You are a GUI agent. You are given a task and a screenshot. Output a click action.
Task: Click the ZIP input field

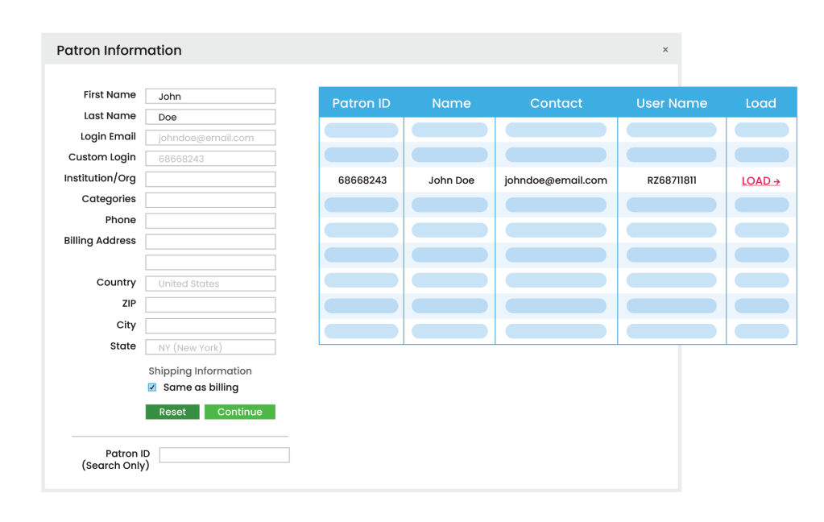[210, 304]
